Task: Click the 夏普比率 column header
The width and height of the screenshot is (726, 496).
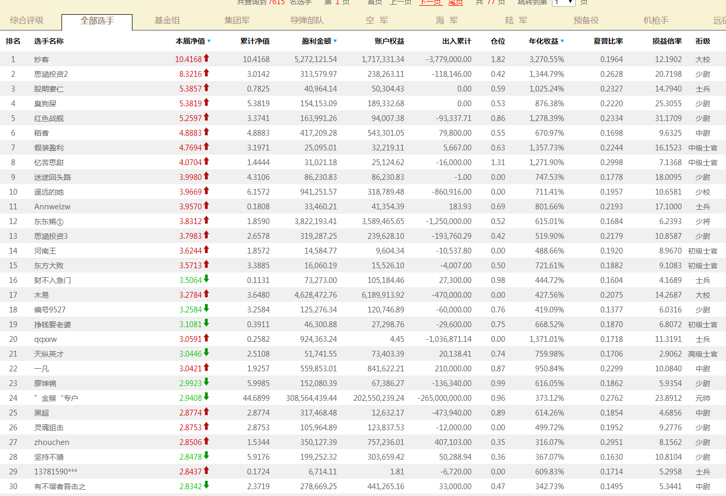Action: tap(608, 41)
